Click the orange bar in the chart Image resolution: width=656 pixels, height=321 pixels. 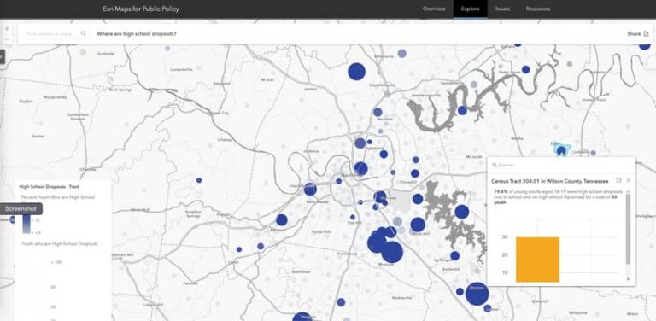click(x=537, y=260)
